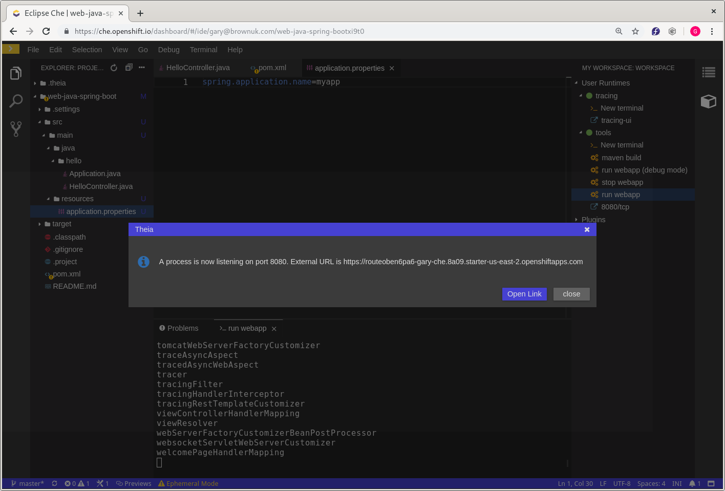This screenshot has width=725, height=491.
Task: Open the Terminal menu
Action: 203,50
